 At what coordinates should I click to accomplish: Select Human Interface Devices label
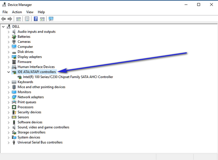click(36, 67)
